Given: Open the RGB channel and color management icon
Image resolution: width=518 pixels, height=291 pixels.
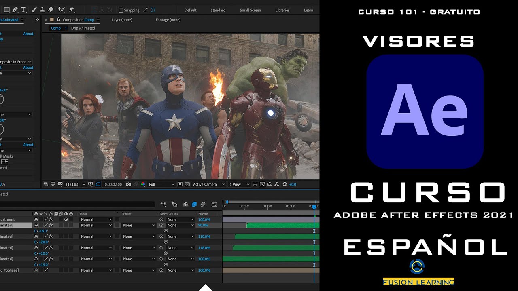Looking at the screenshot, I should coord(143,184).
